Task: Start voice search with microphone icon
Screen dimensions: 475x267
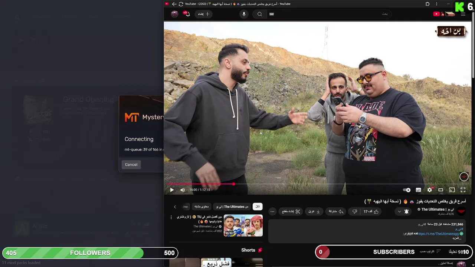Action: (x=244, y=14)
